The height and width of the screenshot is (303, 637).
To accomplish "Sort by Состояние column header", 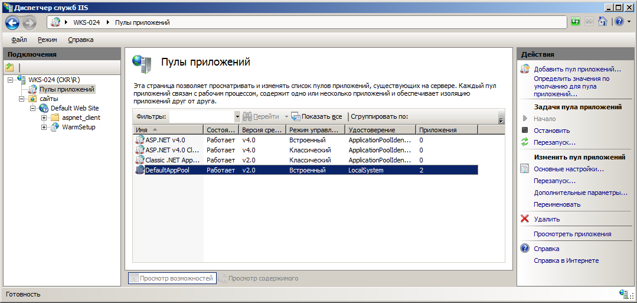I will click(x=221, y=130).
